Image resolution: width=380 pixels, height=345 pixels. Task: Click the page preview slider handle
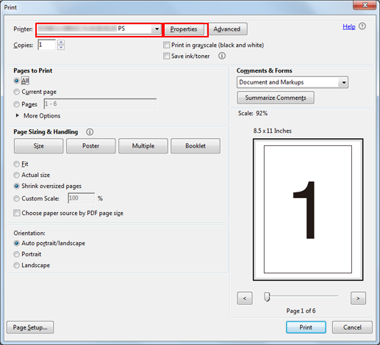(x=267, y=297)
